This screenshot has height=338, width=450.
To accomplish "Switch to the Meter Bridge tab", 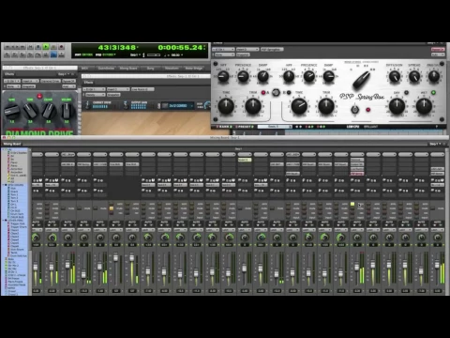I will (x=194, y=69).
